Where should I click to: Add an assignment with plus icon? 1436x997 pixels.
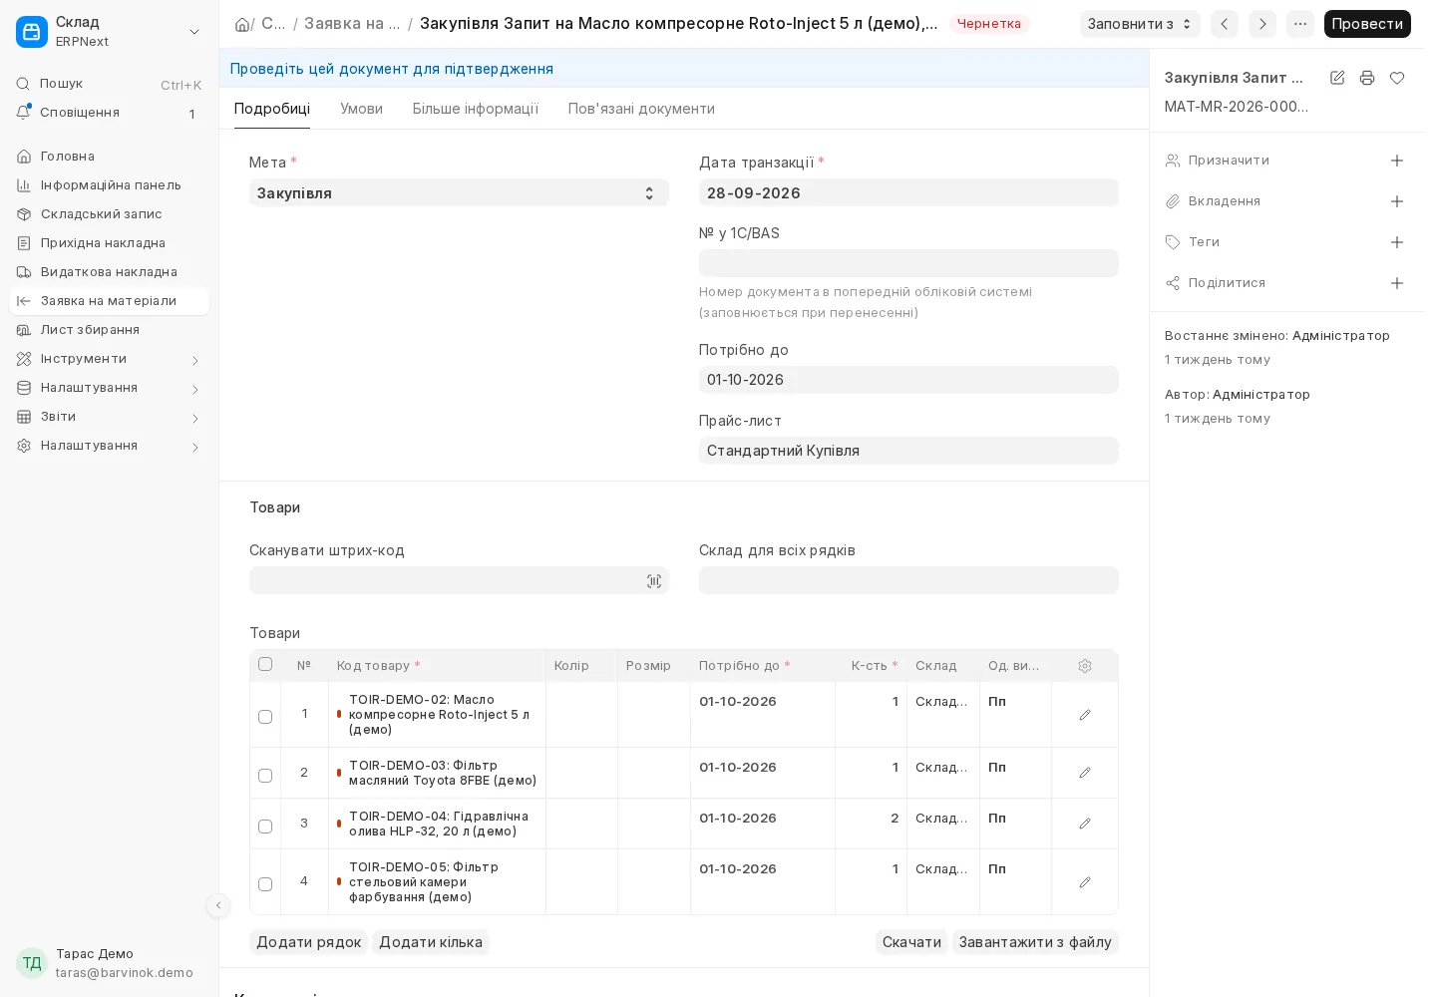click(x=1397, y=161)
